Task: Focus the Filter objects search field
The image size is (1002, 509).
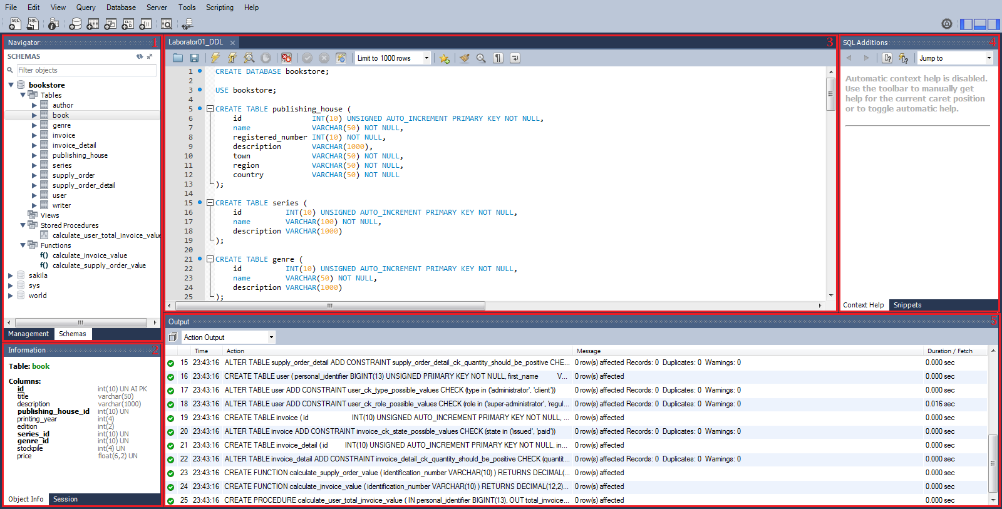Action: coord(86,70)
